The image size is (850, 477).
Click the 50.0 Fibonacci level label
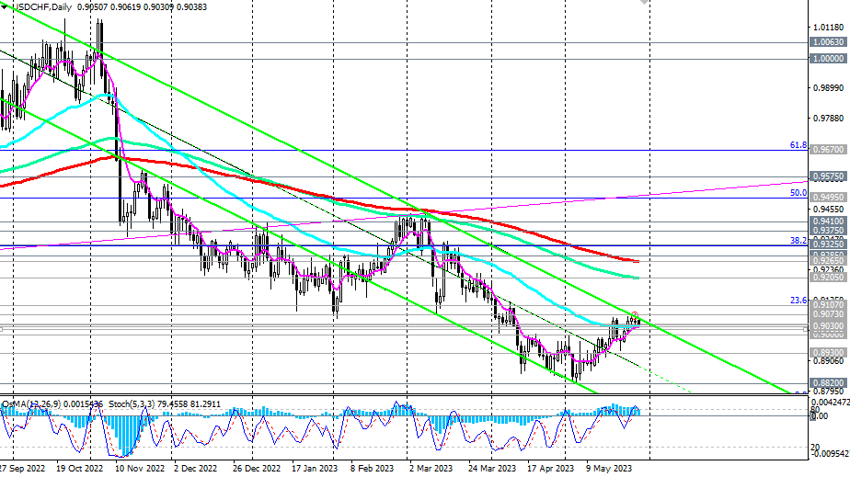798,193
